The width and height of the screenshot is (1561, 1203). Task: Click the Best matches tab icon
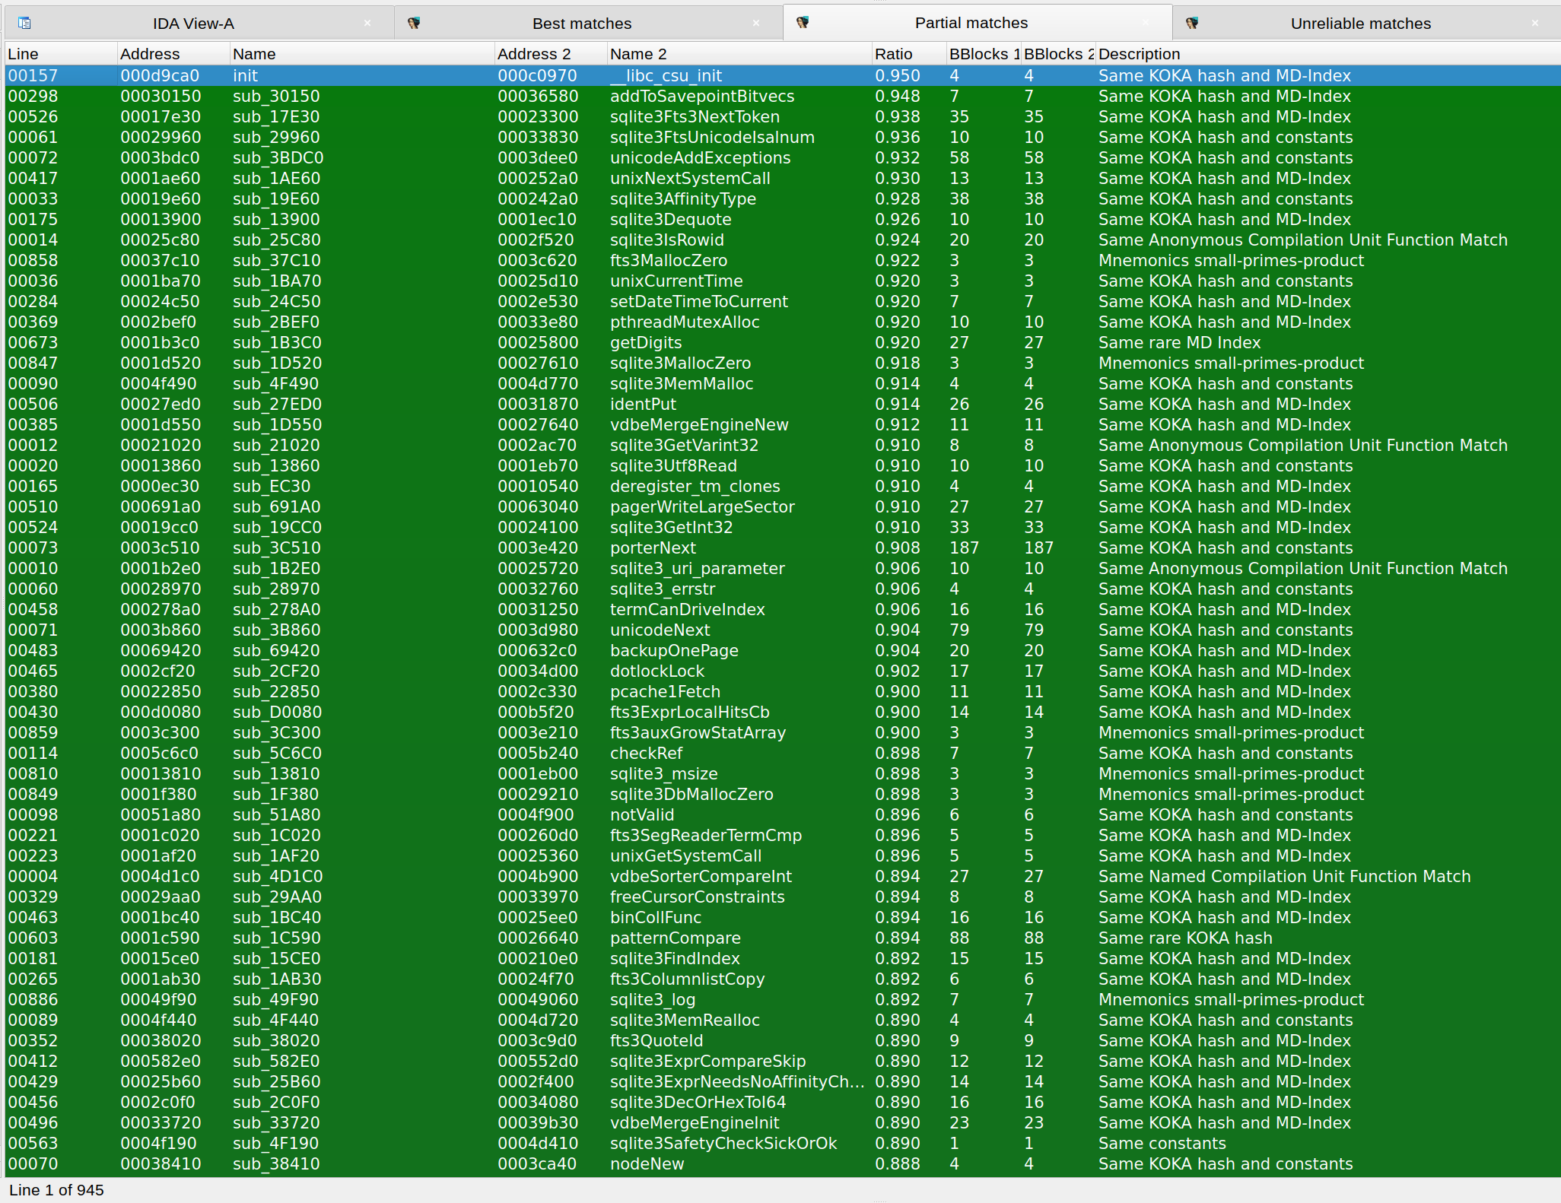point(414,24)
